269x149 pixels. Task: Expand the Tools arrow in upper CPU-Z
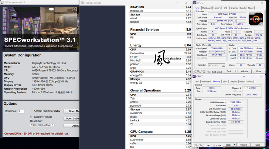click(x=235, y=71)
